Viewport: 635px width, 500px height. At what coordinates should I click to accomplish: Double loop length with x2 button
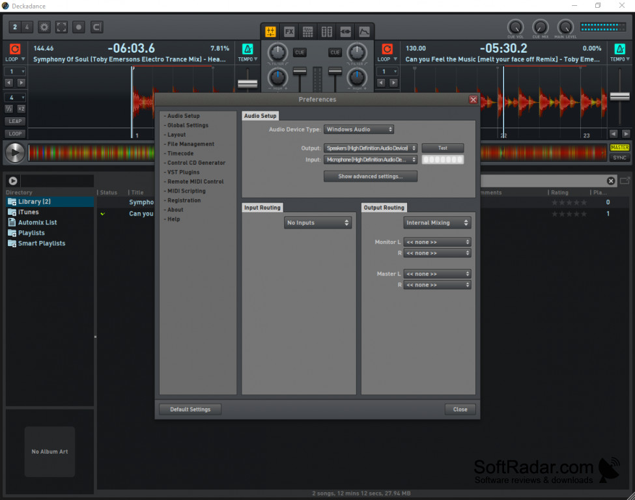pos(21,109)
